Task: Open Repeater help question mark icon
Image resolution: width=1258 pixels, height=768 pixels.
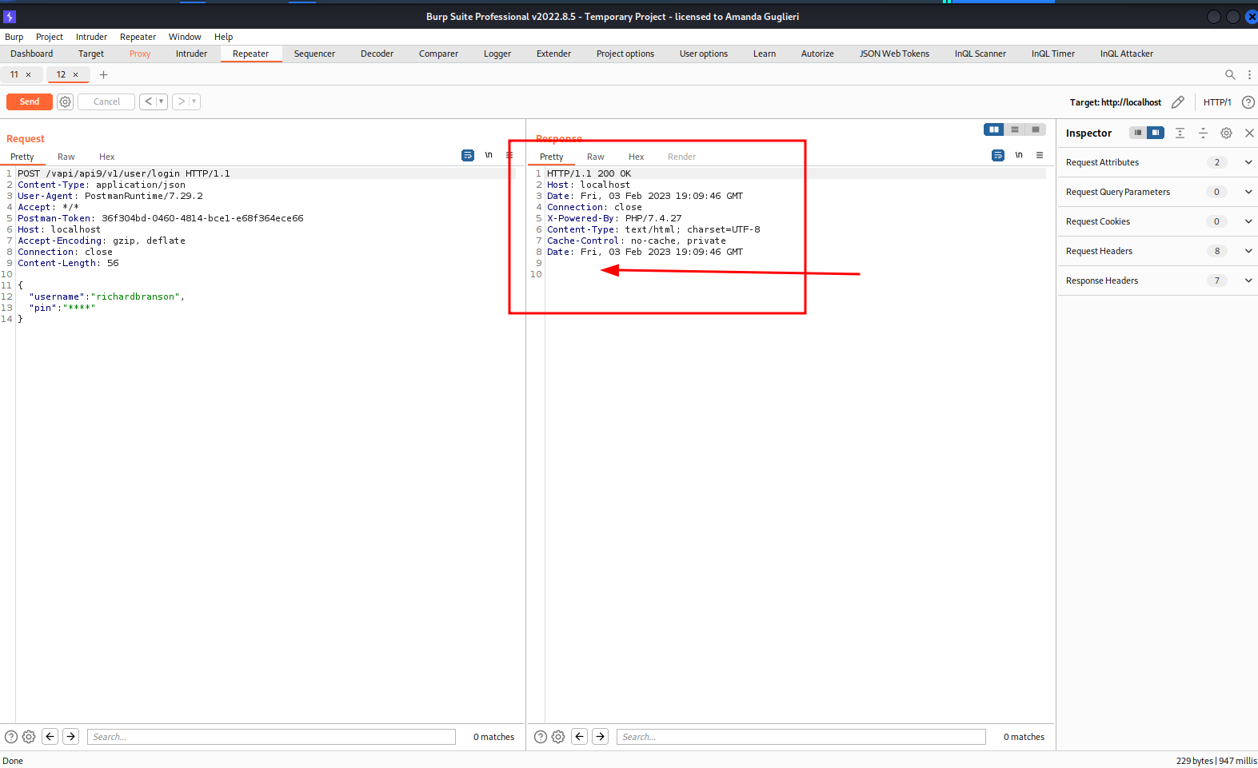Action: click(1248, 102)
